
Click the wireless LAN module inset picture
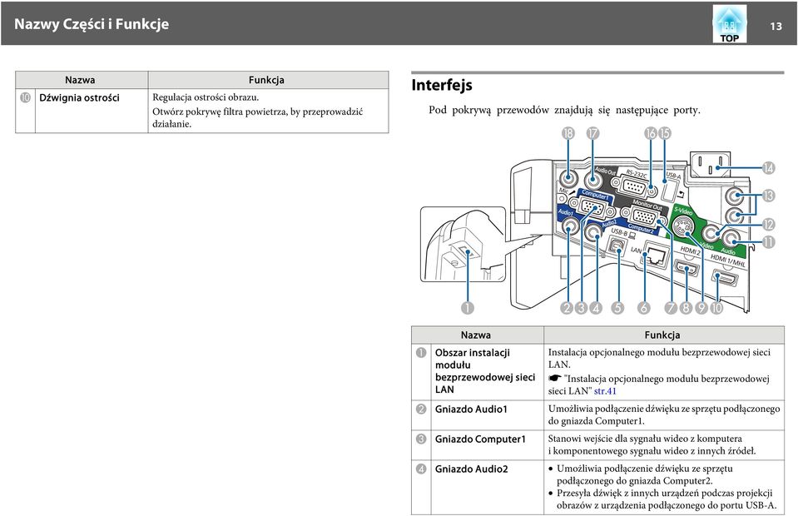coord(462,244)
